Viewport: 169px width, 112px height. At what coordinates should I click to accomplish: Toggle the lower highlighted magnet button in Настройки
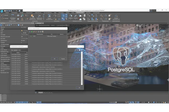click(x=63, y=19)
